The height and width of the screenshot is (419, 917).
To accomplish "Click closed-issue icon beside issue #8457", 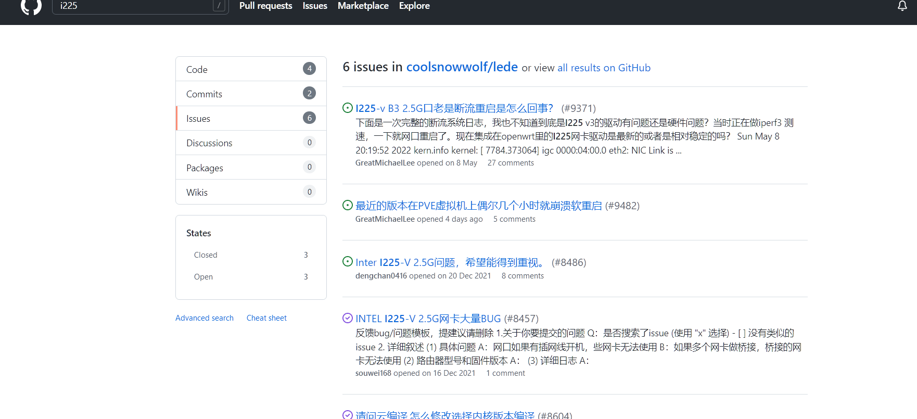I will tap(348, 318).
